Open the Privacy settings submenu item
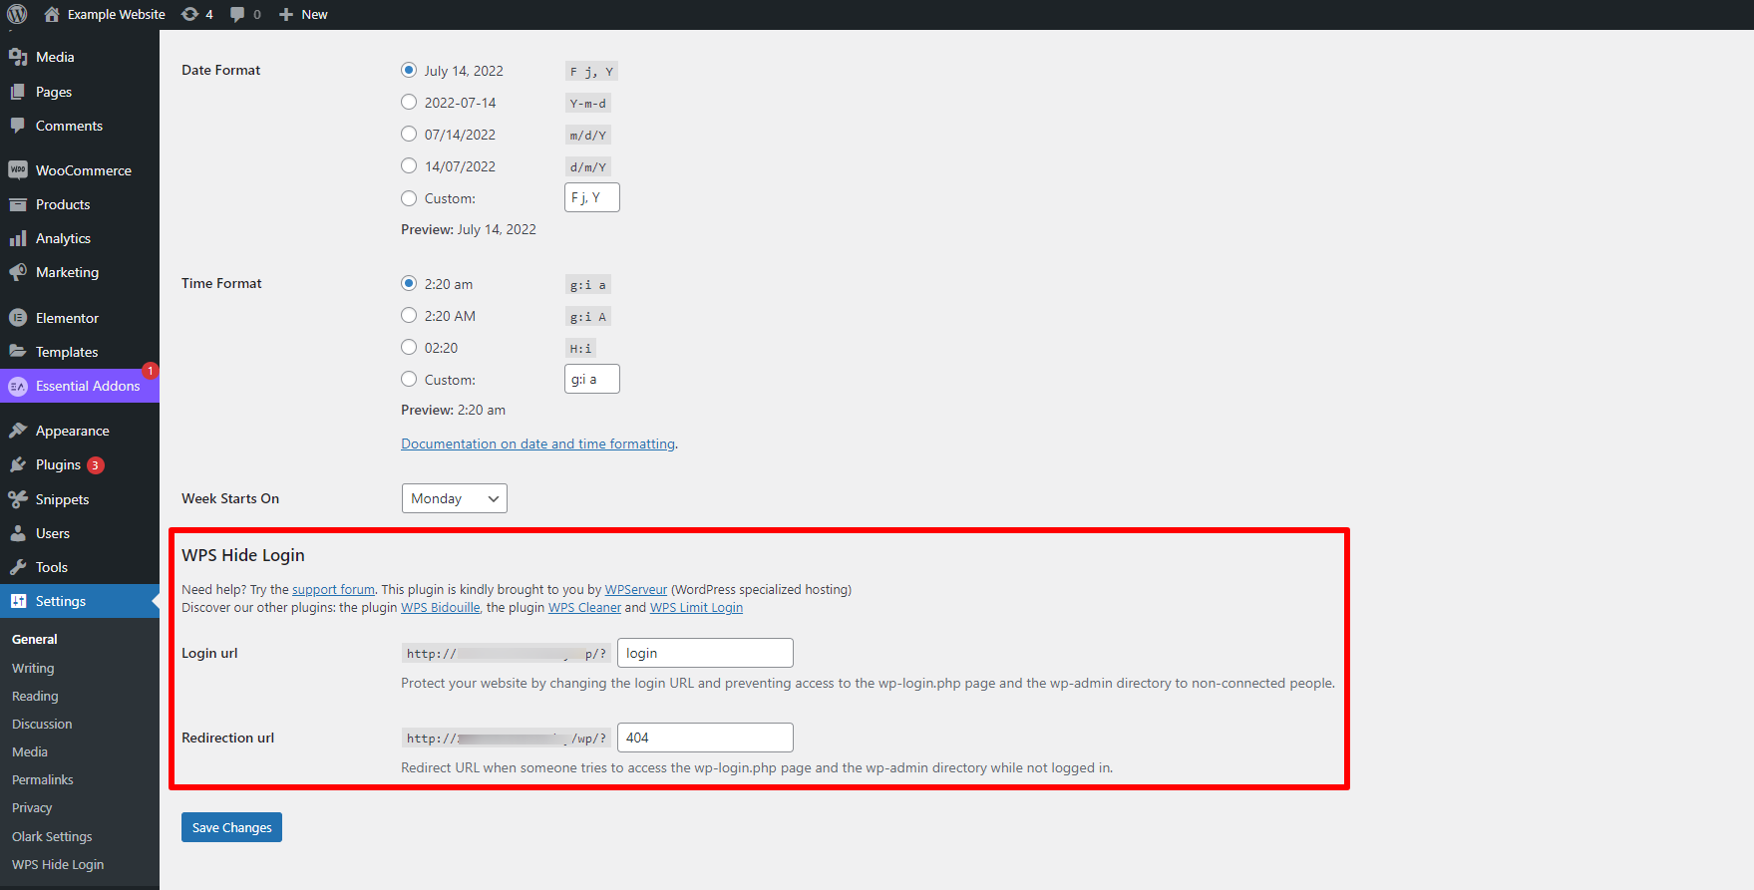Image resolution: width=1754 pixels, height=890 pixels. [x=32, y=807]
